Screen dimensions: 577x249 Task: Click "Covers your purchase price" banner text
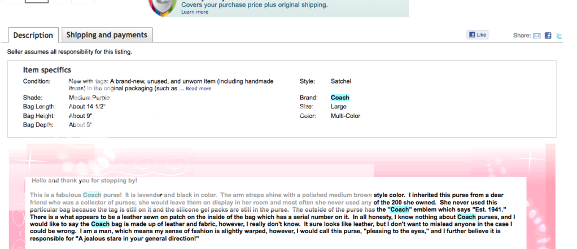pyautogui.click(x=254, y=5)
